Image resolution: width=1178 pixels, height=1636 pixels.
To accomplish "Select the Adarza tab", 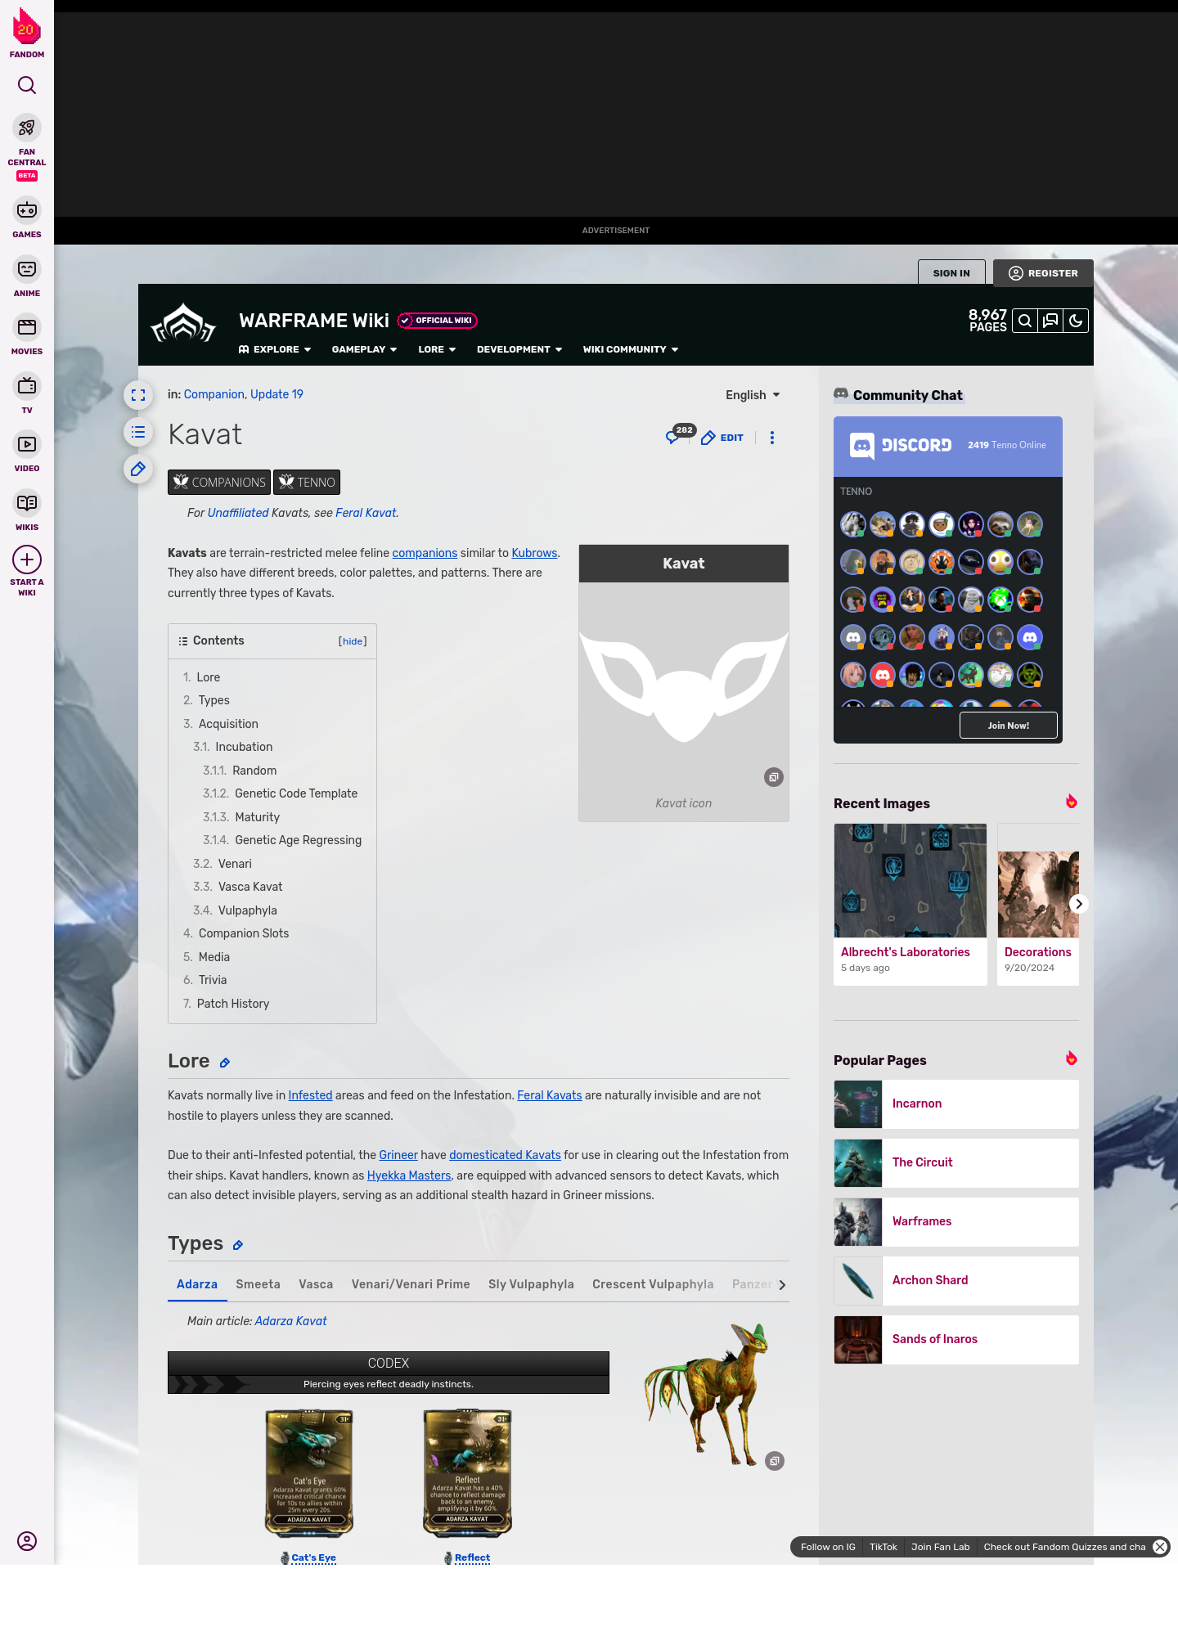I will (x=197, y=1284).
